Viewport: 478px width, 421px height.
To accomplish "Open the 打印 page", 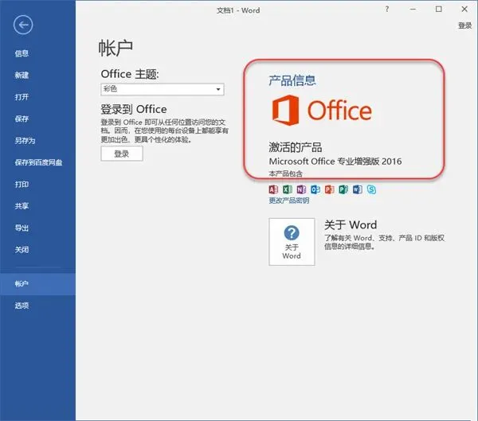I will 37,185.
